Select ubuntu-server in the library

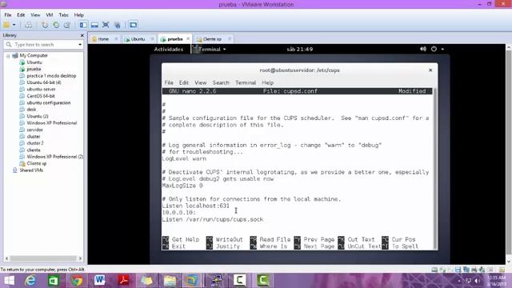(x=41, y=89)
